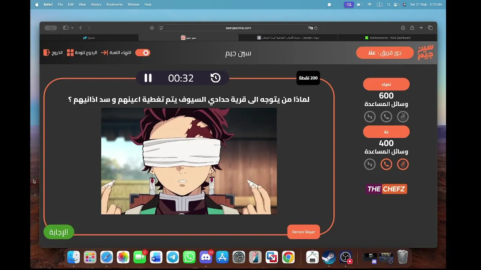Open the View menu
The height and width of the screenshot is (270, 481).
[82, 4]
